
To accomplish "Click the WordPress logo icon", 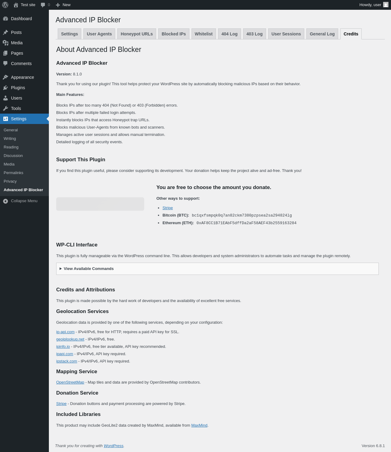I will [x=5, y=5].
